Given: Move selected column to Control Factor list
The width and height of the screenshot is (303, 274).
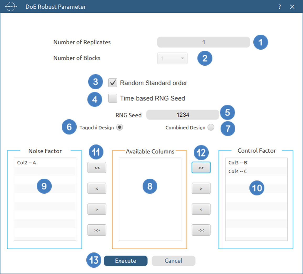Looking at the screenshot, I should pos(201,188).
